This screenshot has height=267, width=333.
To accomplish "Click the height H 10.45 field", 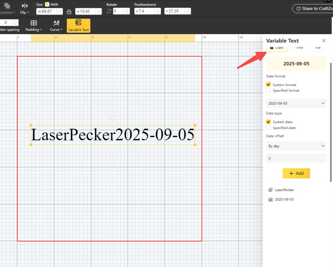I will 86,11.
